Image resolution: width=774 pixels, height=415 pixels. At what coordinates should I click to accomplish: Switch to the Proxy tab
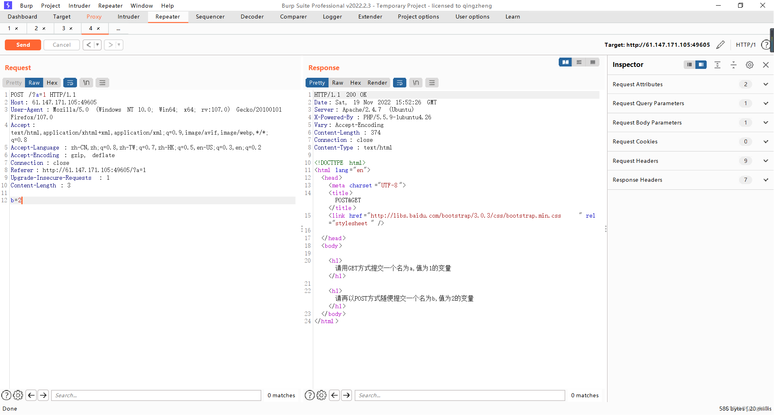click(x=94, y=17)
